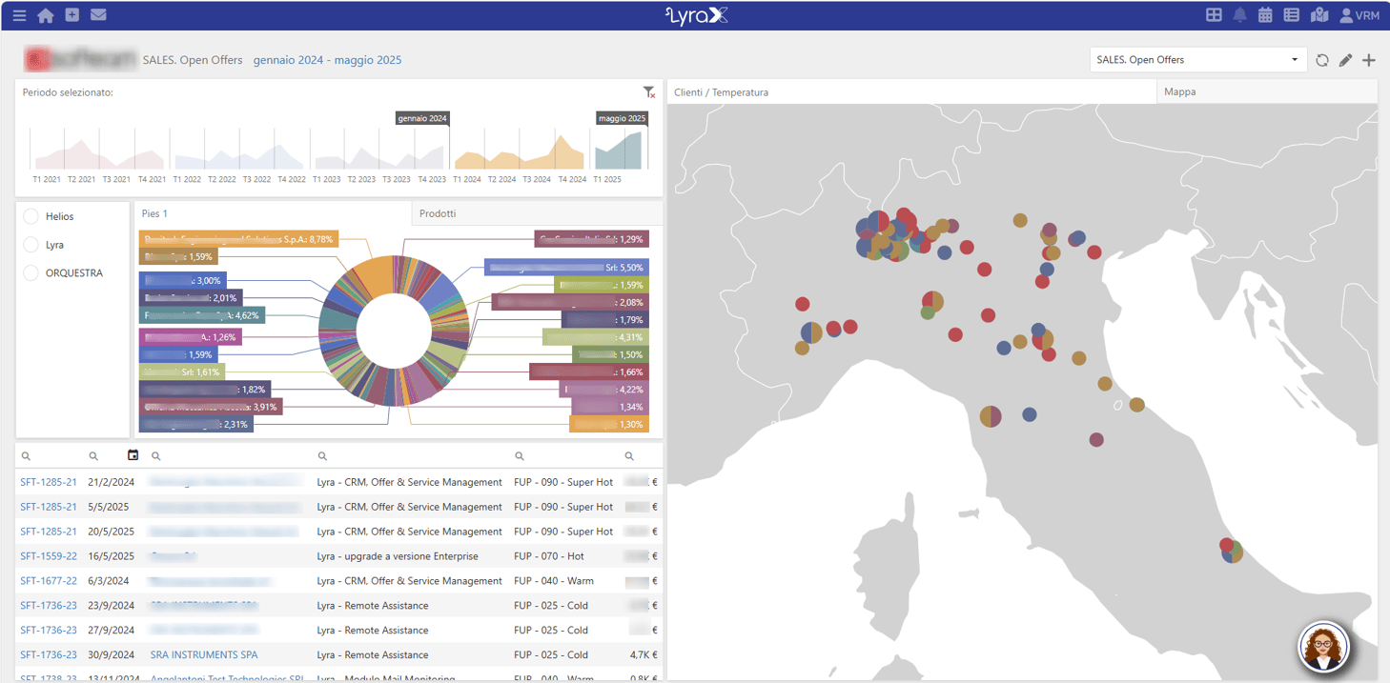Open the hamburger menu on far left
The height and width of the screenshot is (683, 1390).
pyautogui.click(x=19, y=14)
